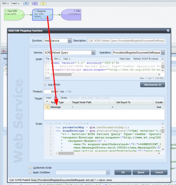The height and width of the screenshot is (185, 176).
Task: Click Insert in Target toolbar
Action: 48,98
